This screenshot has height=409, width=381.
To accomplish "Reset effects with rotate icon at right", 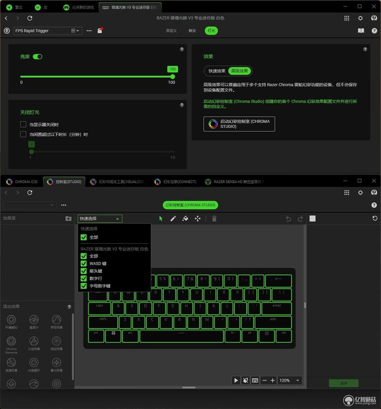I will (x=375, y=218).
